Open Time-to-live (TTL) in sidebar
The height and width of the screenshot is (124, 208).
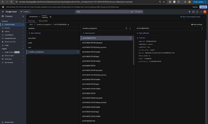coord(10,42)
